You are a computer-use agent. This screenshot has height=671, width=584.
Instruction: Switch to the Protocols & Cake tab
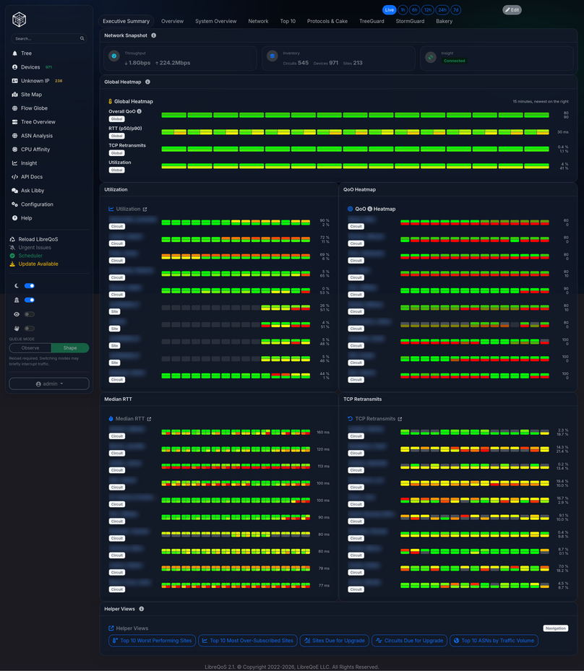(327, 21)
